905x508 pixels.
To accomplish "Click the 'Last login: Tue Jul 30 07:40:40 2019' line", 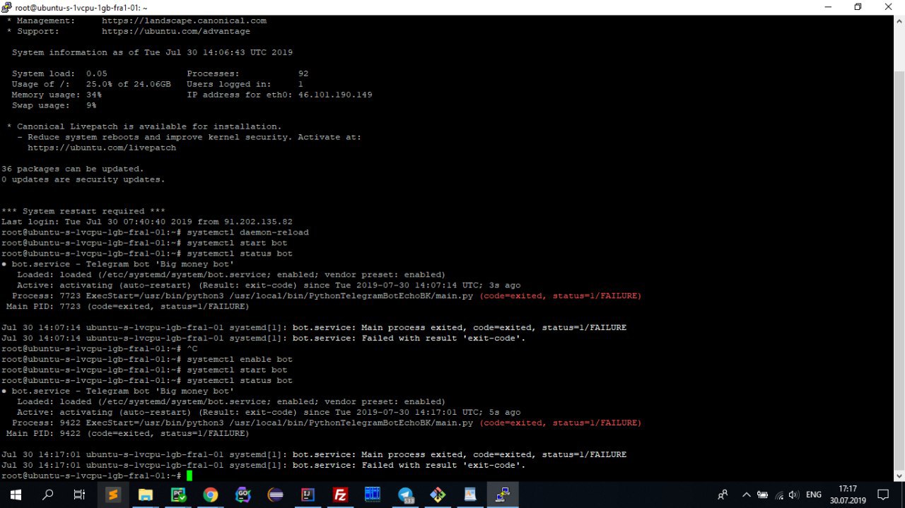I will [147, 222].
